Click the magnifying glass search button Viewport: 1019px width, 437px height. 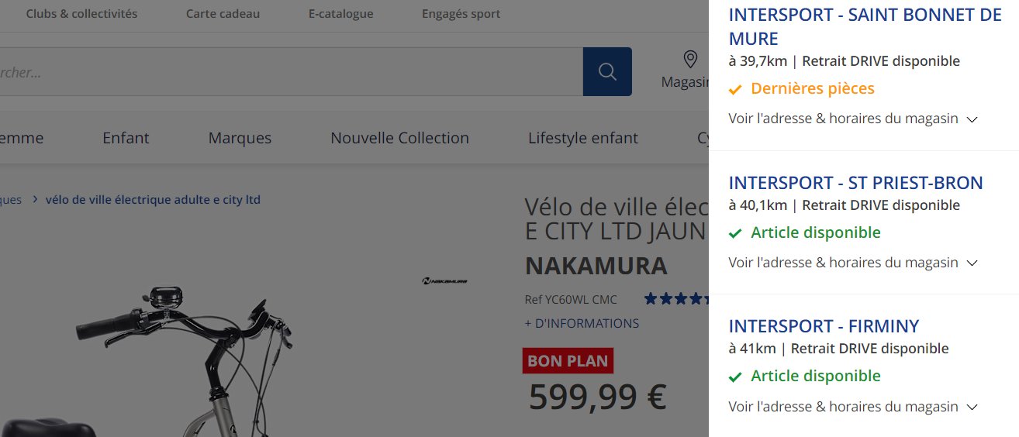(607, 72)
